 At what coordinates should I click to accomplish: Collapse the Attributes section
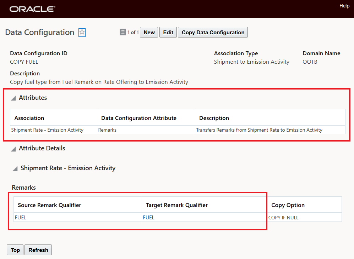click(13, 98)
